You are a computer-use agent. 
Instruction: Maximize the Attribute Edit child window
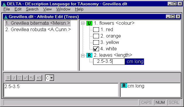tap(173, 17)
